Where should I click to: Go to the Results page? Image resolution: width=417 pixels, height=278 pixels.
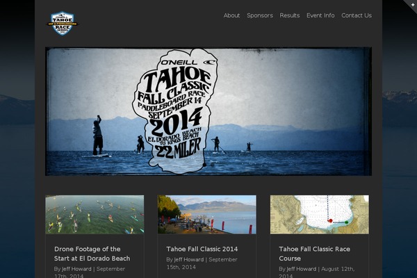pyautogui.click(x=290, y=15)
